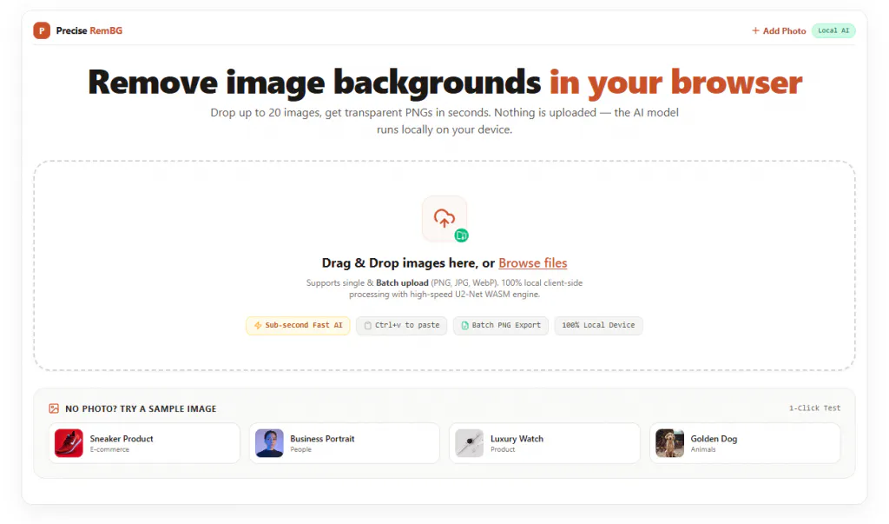Click the clipboard icon in paste chip

tap(367, 325)
